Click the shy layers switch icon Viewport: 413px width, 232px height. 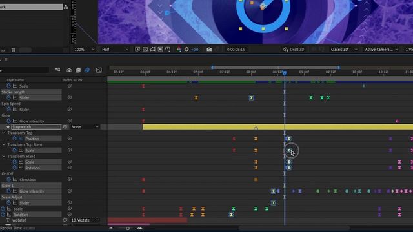[x=69, y=70]
